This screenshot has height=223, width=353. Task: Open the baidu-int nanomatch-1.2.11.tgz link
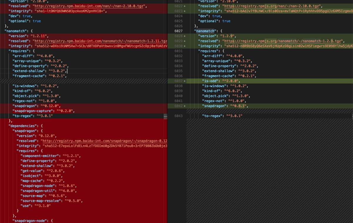[x=100, y=41]
